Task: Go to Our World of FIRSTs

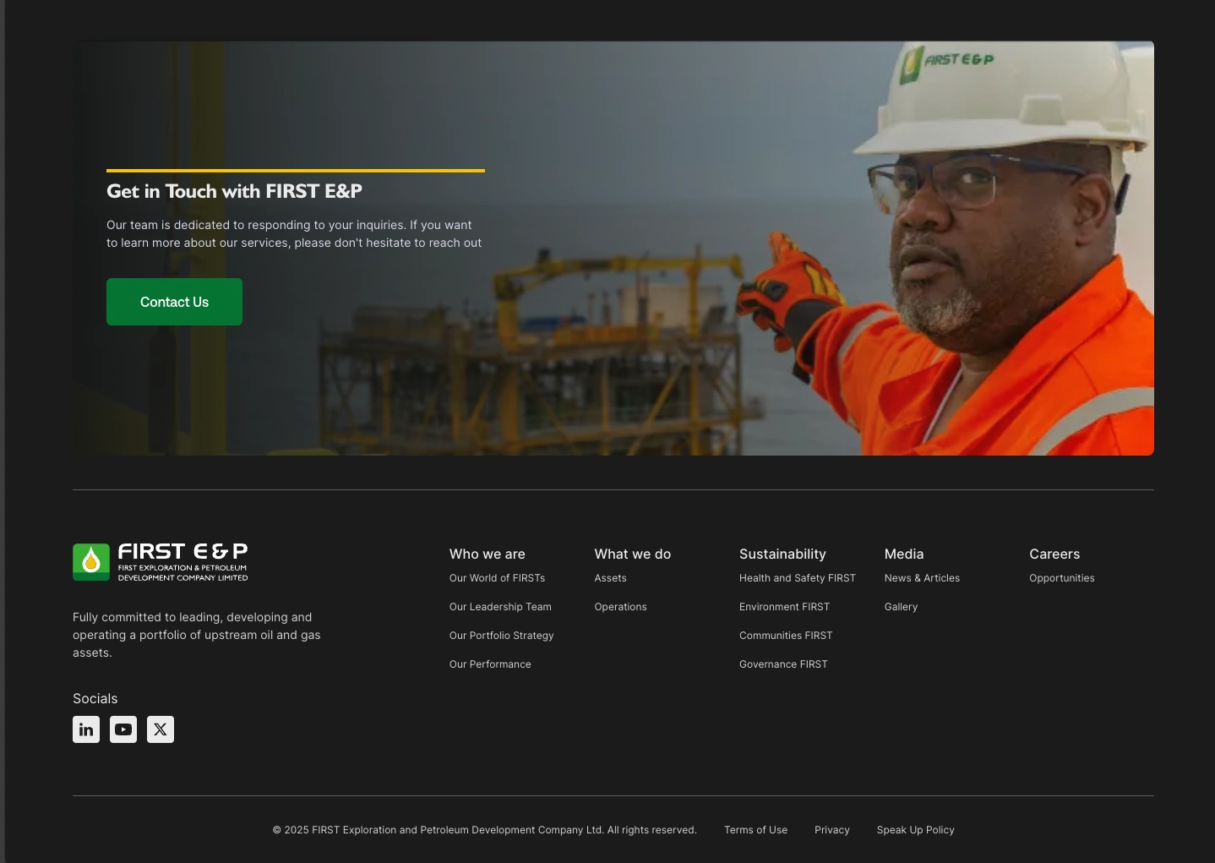Action: (x=497, y=578)
